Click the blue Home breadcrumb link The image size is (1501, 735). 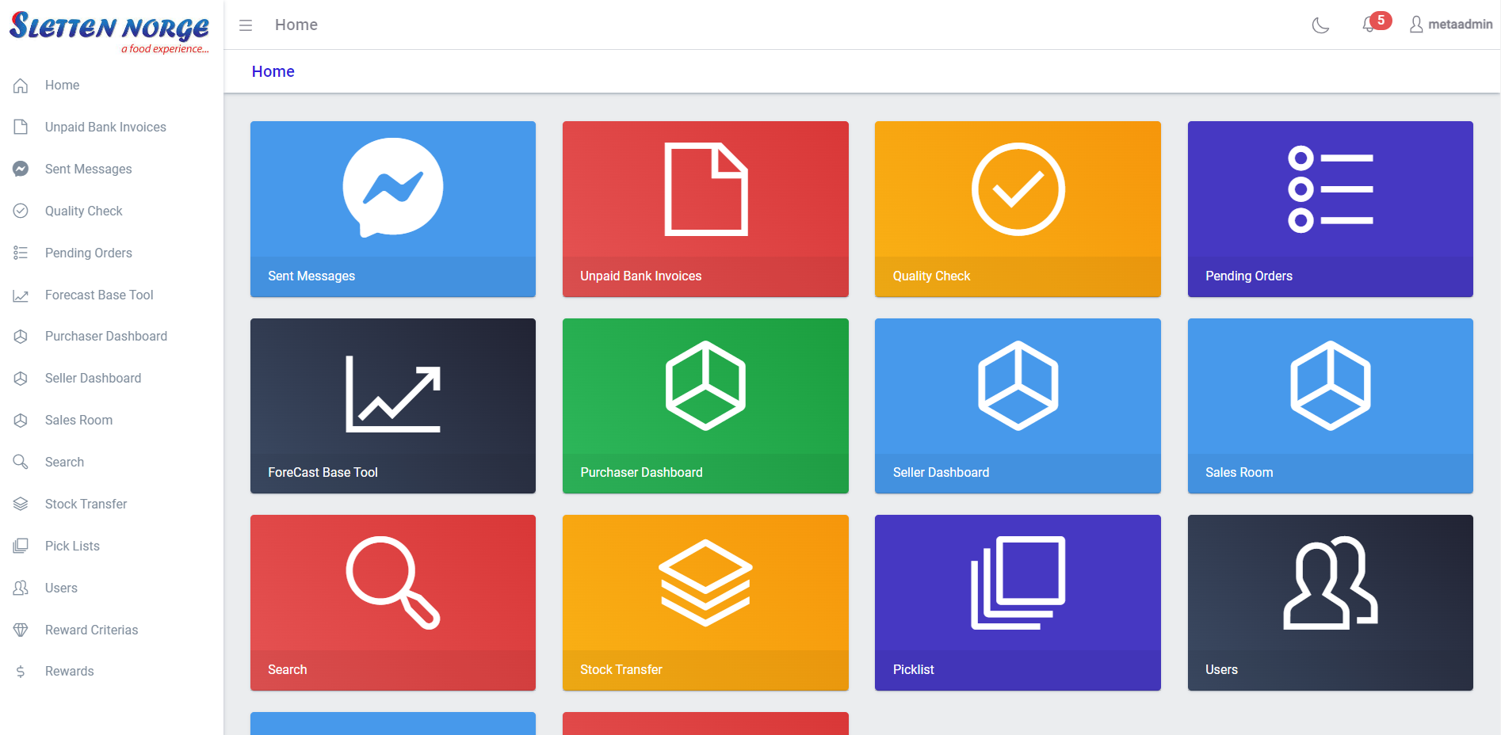(273, 71)
